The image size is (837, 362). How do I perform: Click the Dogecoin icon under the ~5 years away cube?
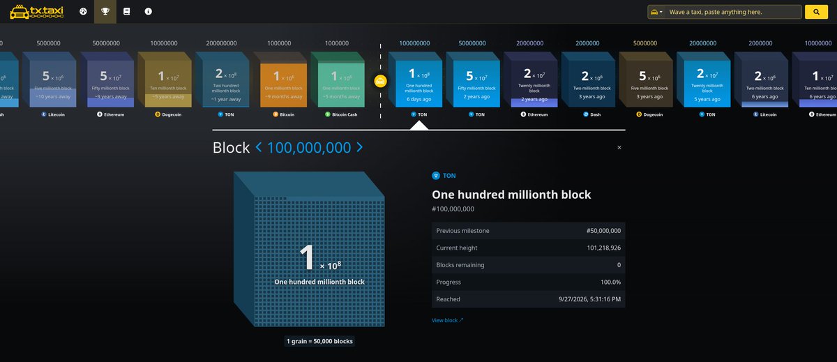click(157, 114)
